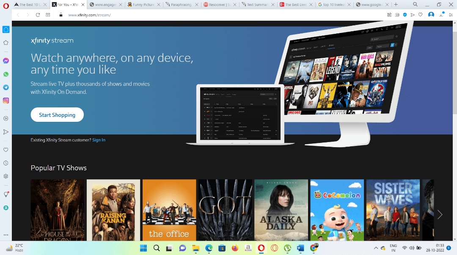Open Opera sidebar home/speed dial icon
457x255 pixels.
coord(6,30)
